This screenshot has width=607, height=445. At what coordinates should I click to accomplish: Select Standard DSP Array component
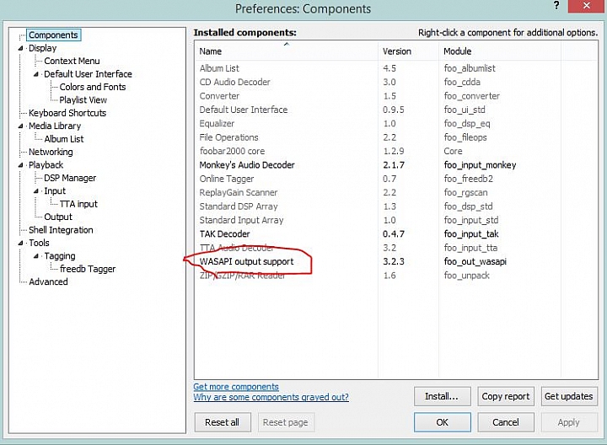(x=395, y=206)
